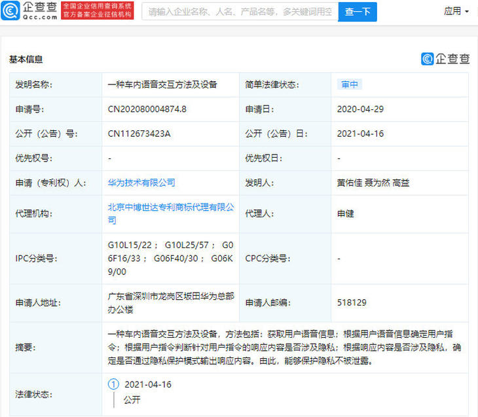
Task: Open the 北京中博世达专利商标代理有限公司 agency link
Action: tap(171, 213)
